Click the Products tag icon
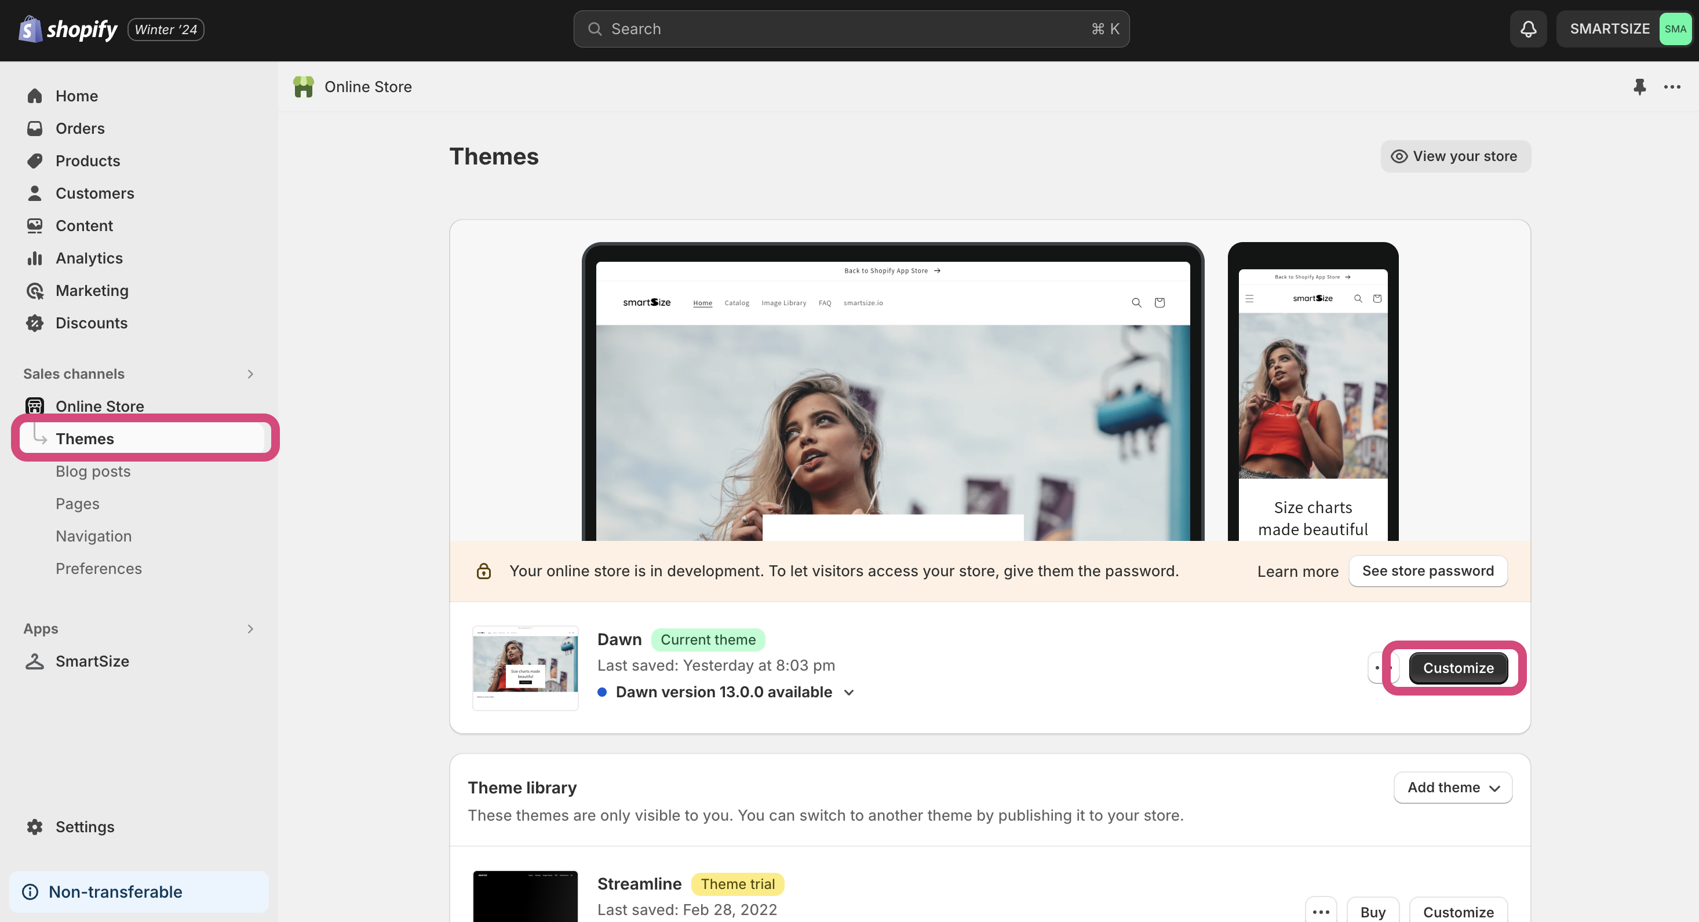Viewport: 1699px width, 922px height. [x=34, y=161]
